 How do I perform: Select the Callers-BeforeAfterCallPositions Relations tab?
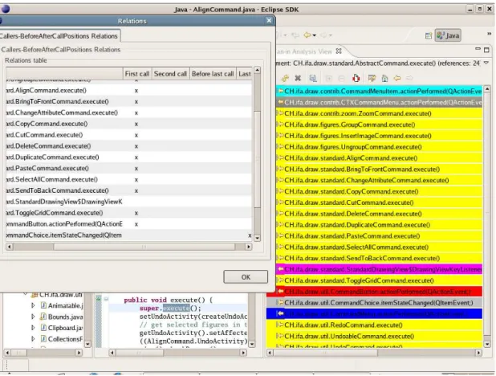(59, 36)
